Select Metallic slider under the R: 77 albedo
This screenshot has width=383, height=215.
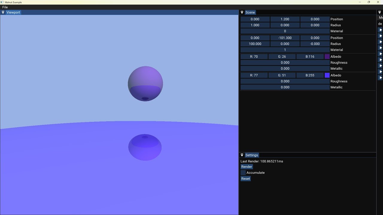(285, 87)
